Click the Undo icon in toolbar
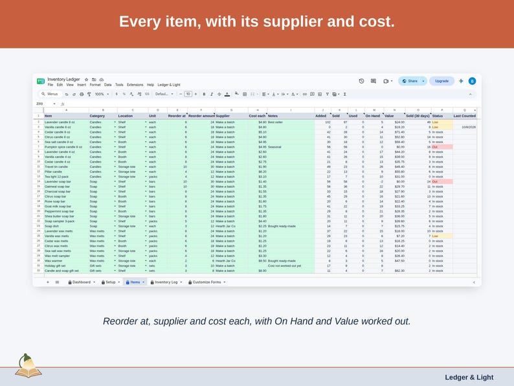This screenshot has width=514, height=386. click(x=67, y=94)
